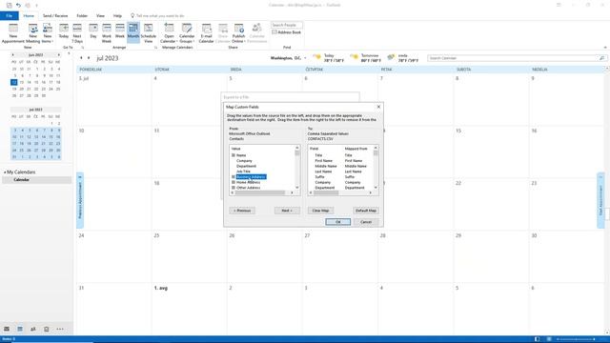
Task: Open Mail from the navigation bar
Action: click(x=7, y=329)
